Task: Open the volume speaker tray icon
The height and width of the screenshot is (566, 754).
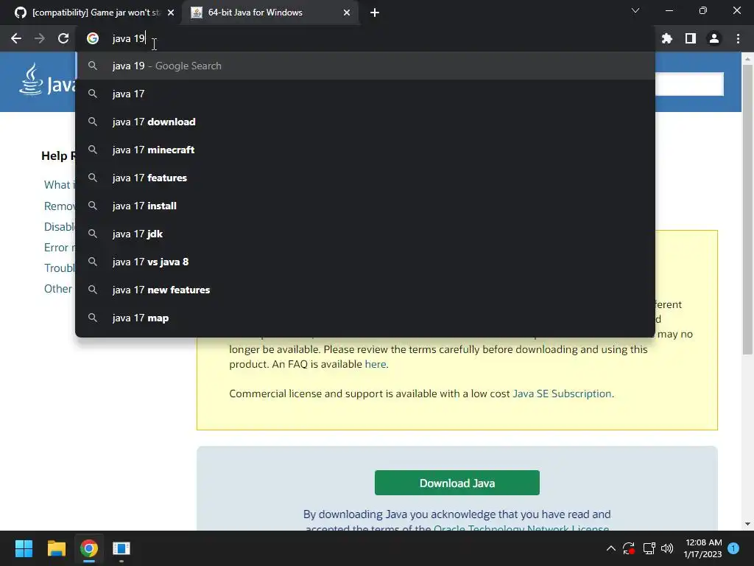Action: click(x=667, y=548)
